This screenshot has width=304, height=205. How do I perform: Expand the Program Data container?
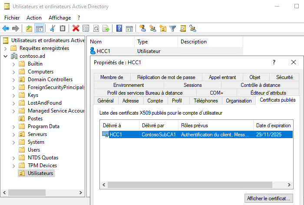(13, 127)
